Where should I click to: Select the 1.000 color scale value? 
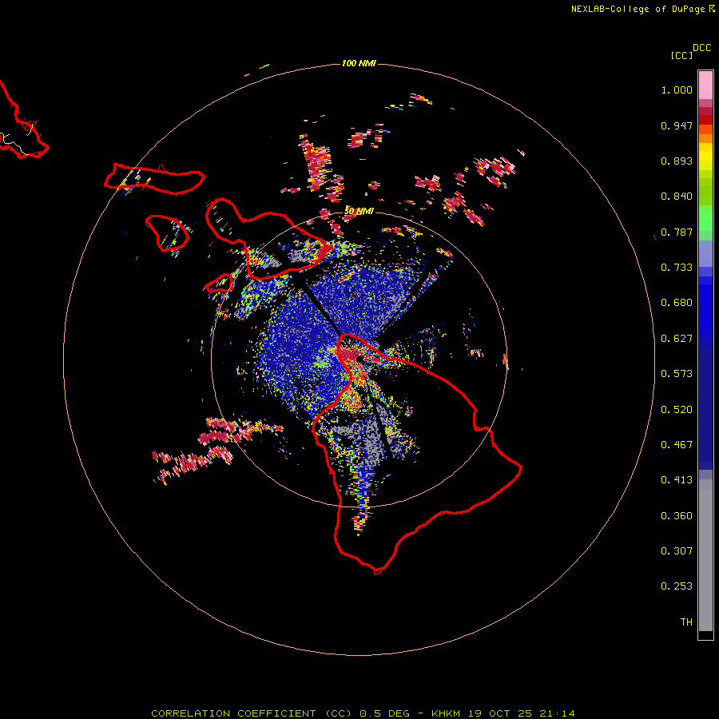pyautogui.click(x=677, y=89)
